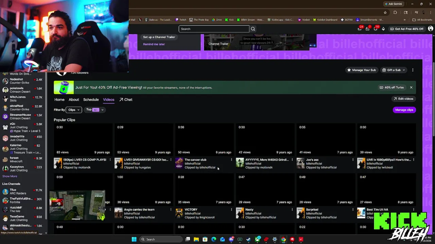The image size is (435, 244).
Task: Click the Manage clips button
Action: pos(404,110)
